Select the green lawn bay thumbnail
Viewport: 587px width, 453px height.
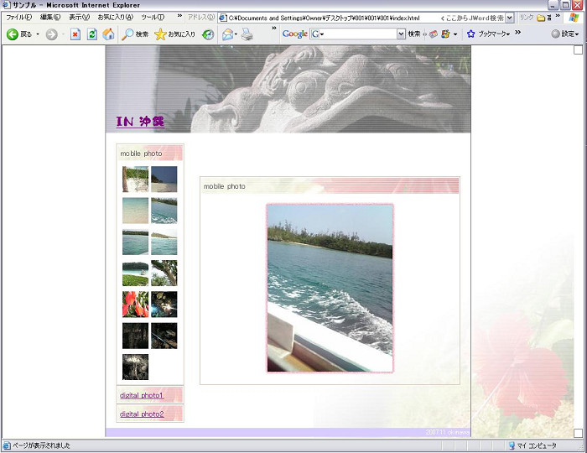point(136,273)
